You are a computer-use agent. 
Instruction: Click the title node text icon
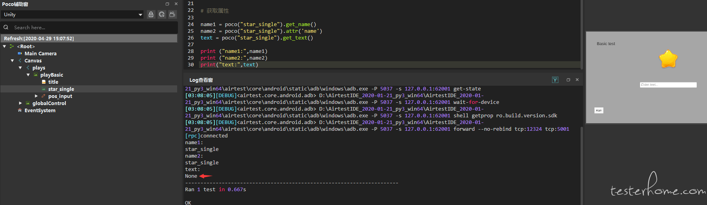tap(44, 82)
